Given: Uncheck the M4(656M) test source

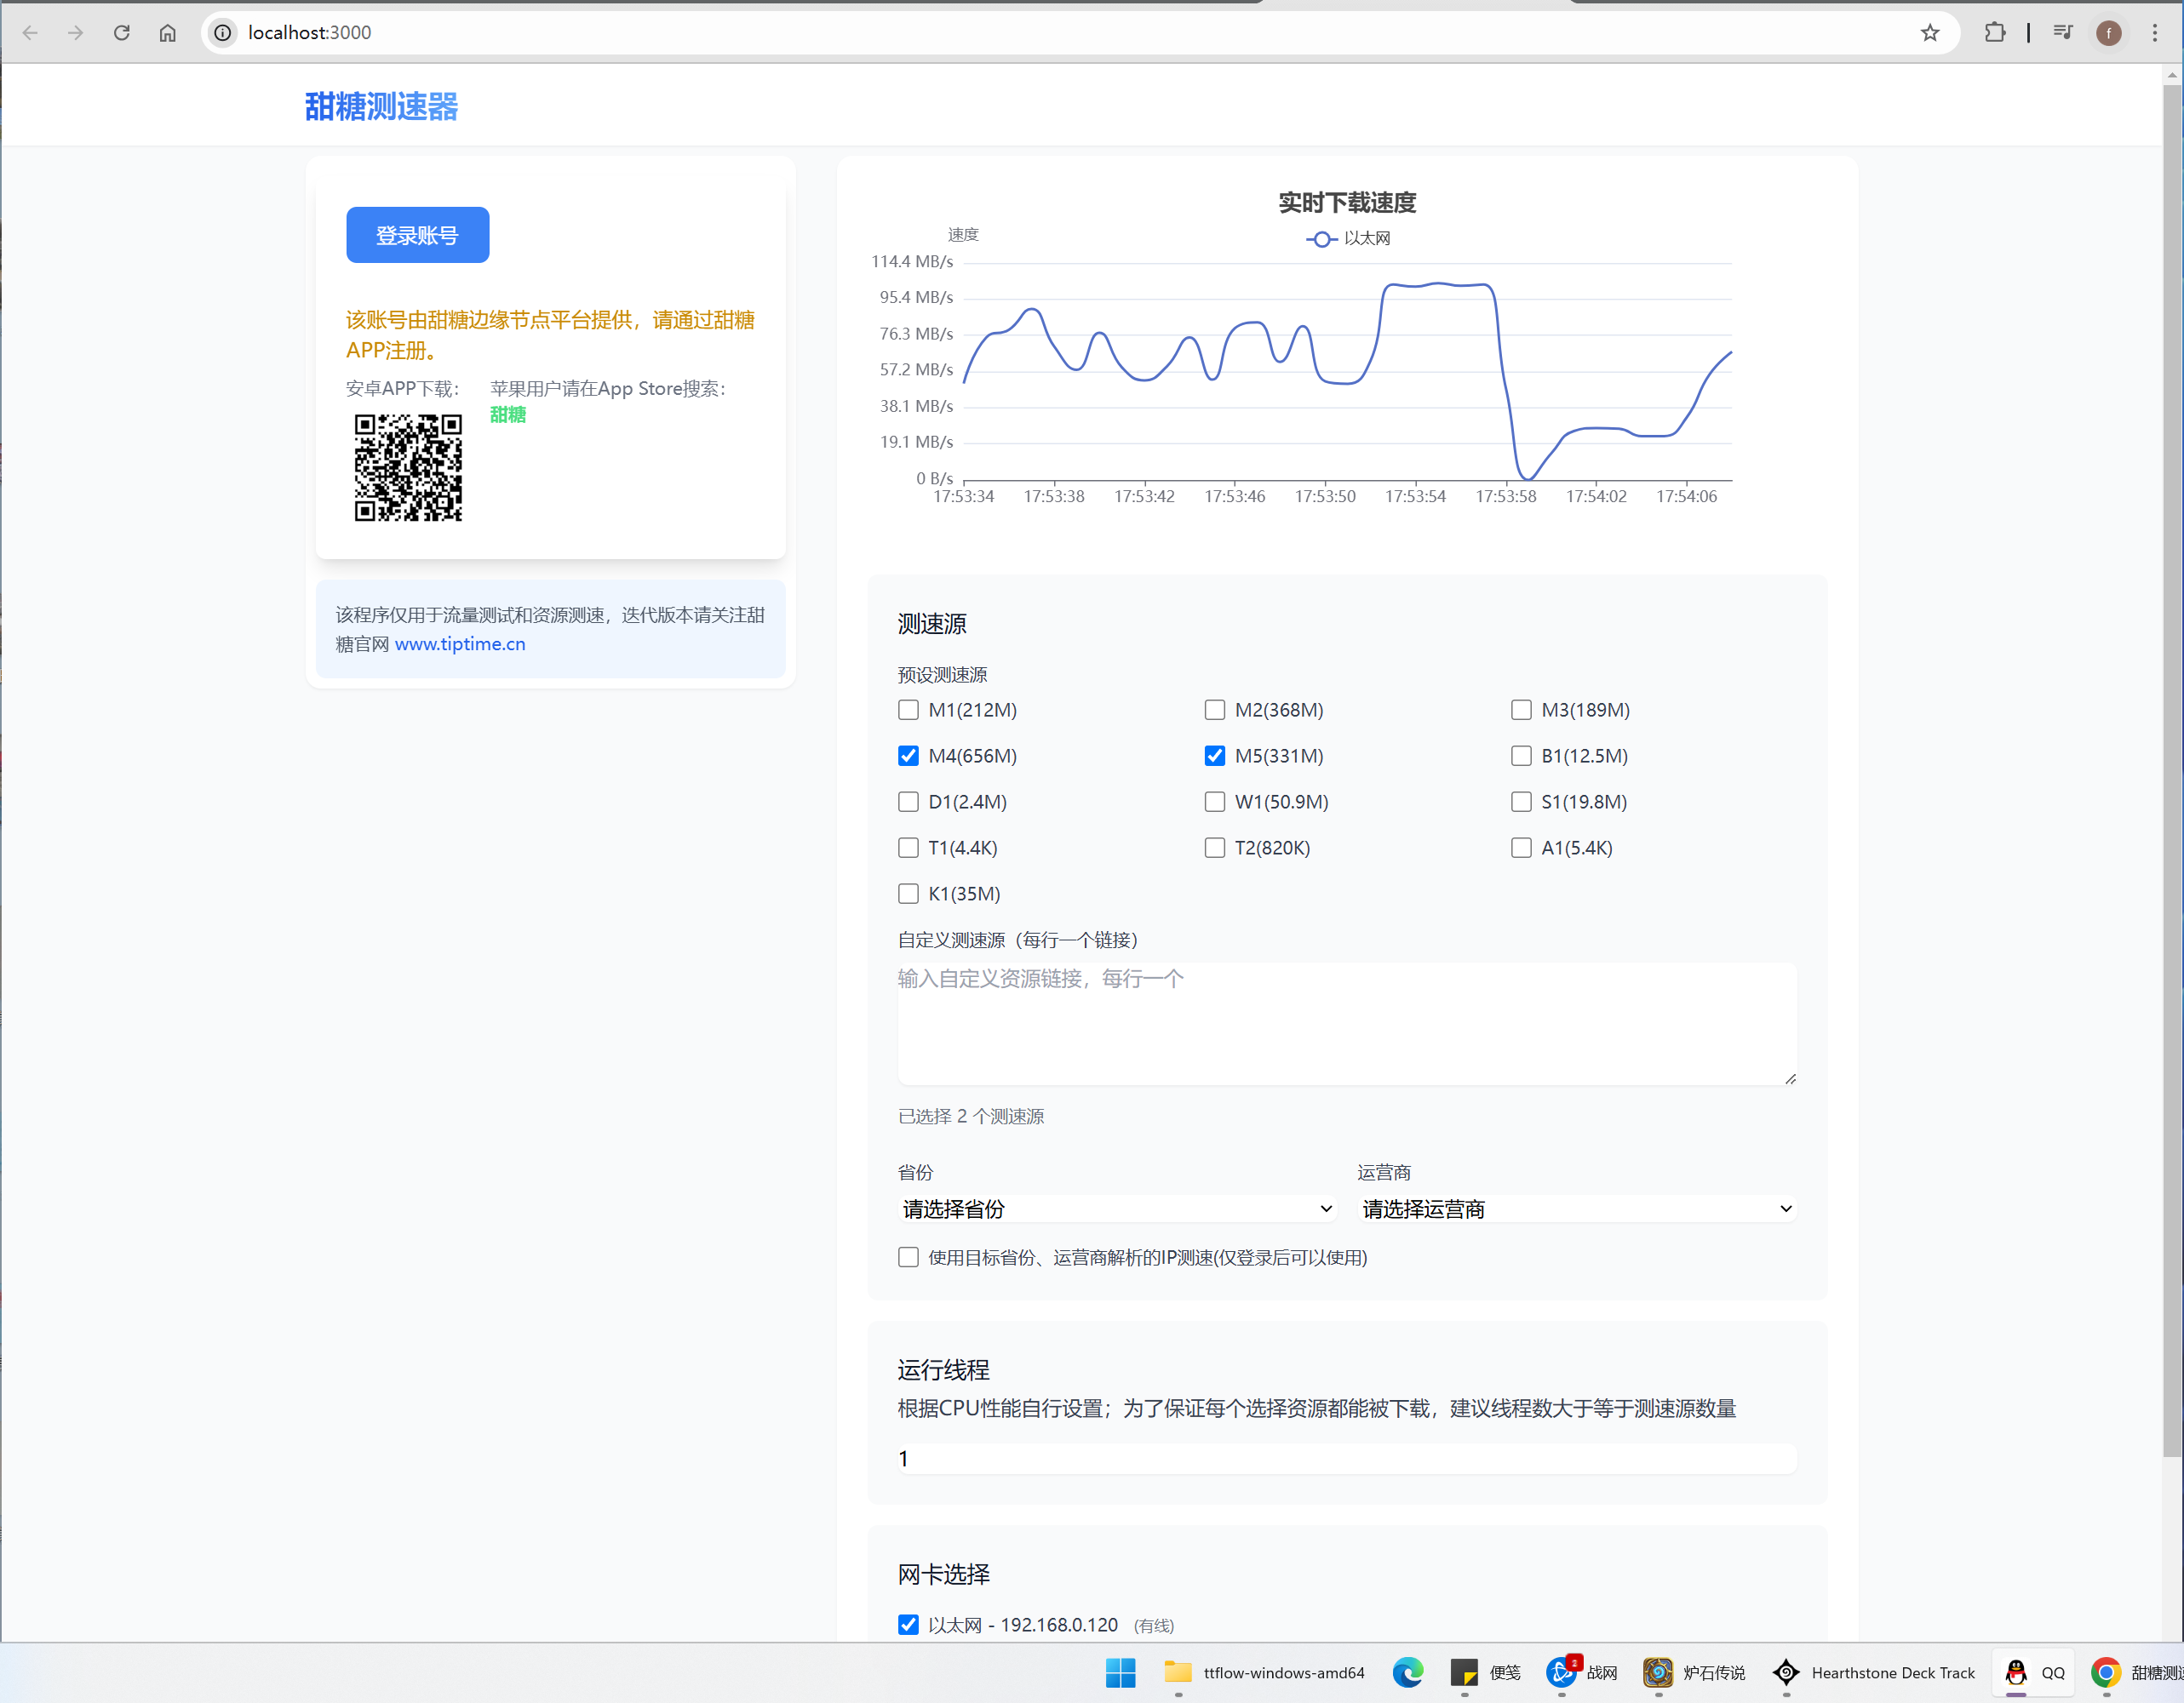Looking at the screenshot, I should [x=908, y=756].
